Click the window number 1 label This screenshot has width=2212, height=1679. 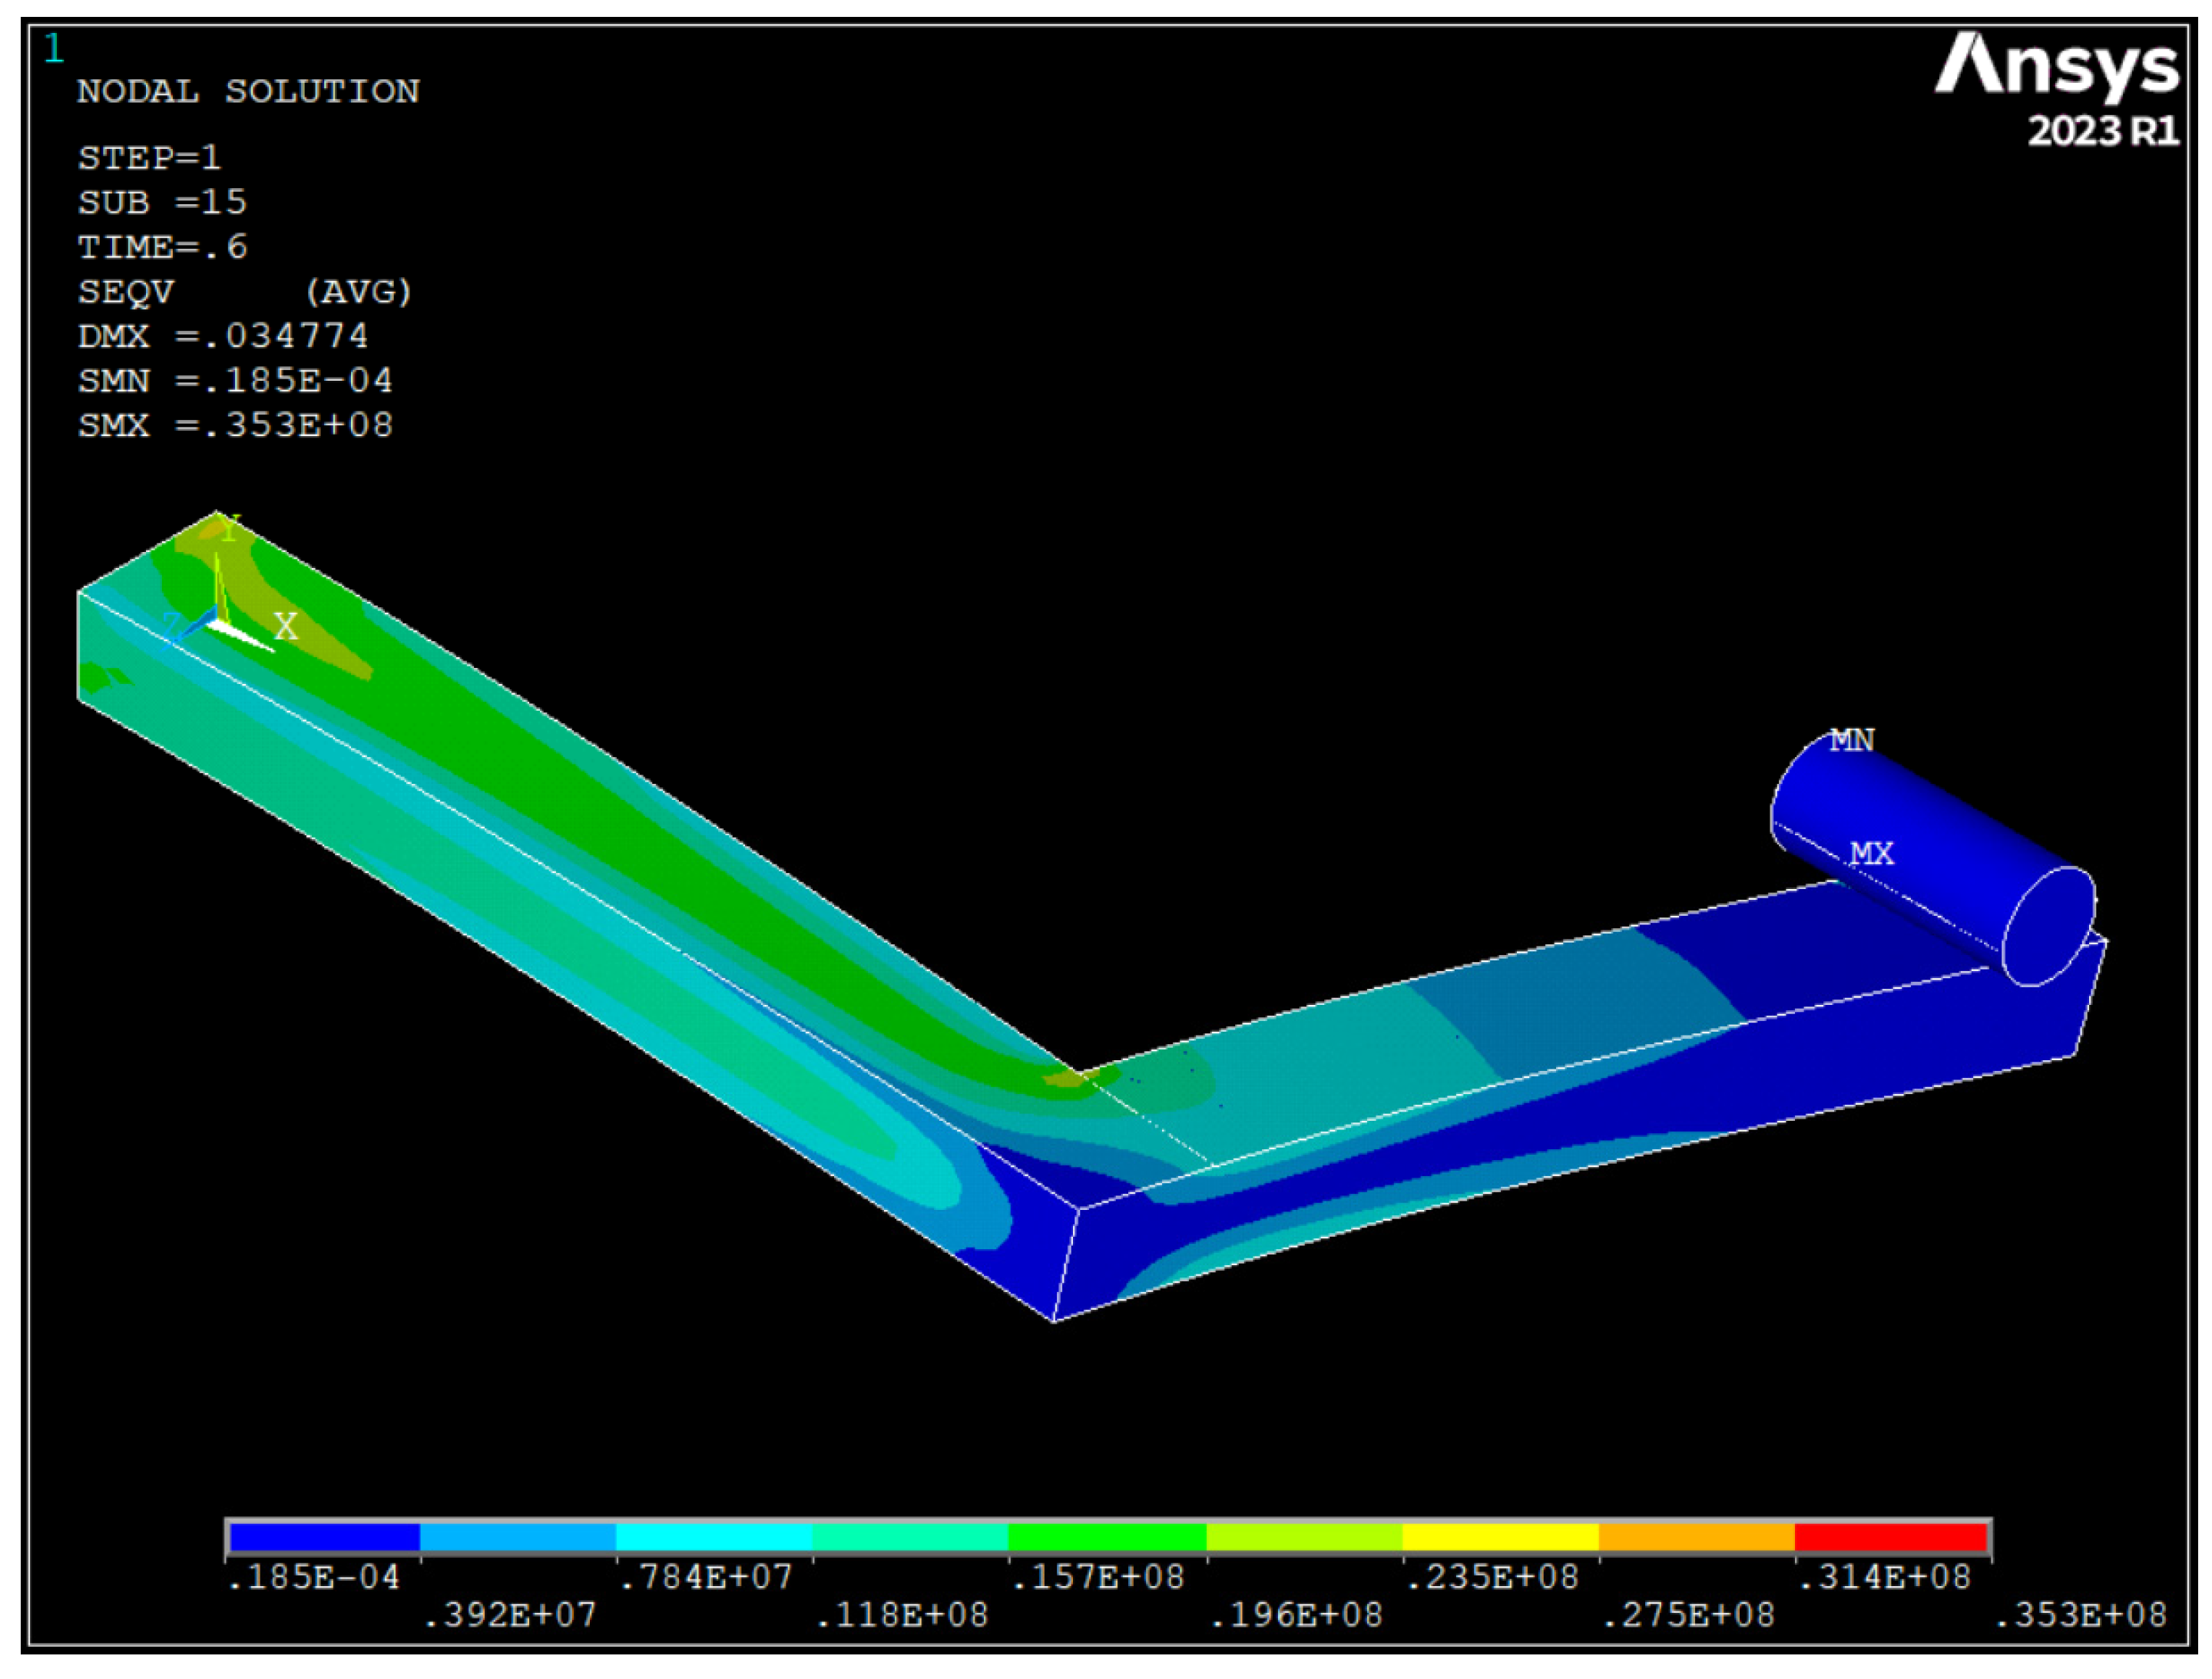[x=54, y=49]
